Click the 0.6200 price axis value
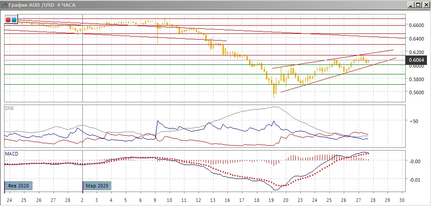431x206 pixels. point(416,52)
